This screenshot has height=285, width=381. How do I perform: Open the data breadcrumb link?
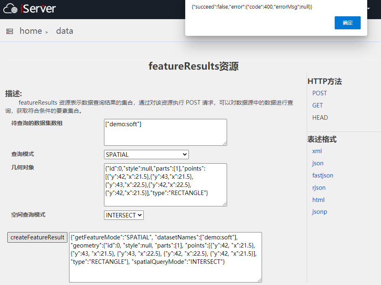pyautogui.click(x=65, y=31)
